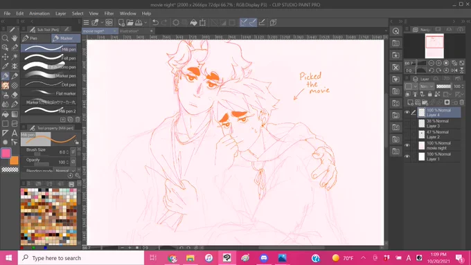Screen dimensions: 471x265
Task: Select the Text tool
Action: [15, 133]
